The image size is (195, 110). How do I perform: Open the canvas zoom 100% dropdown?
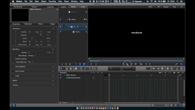click(152, 7)
